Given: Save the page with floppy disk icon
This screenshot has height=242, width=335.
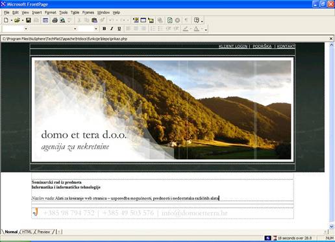Looking at the screenshot, I should click(x=29, y=20).
